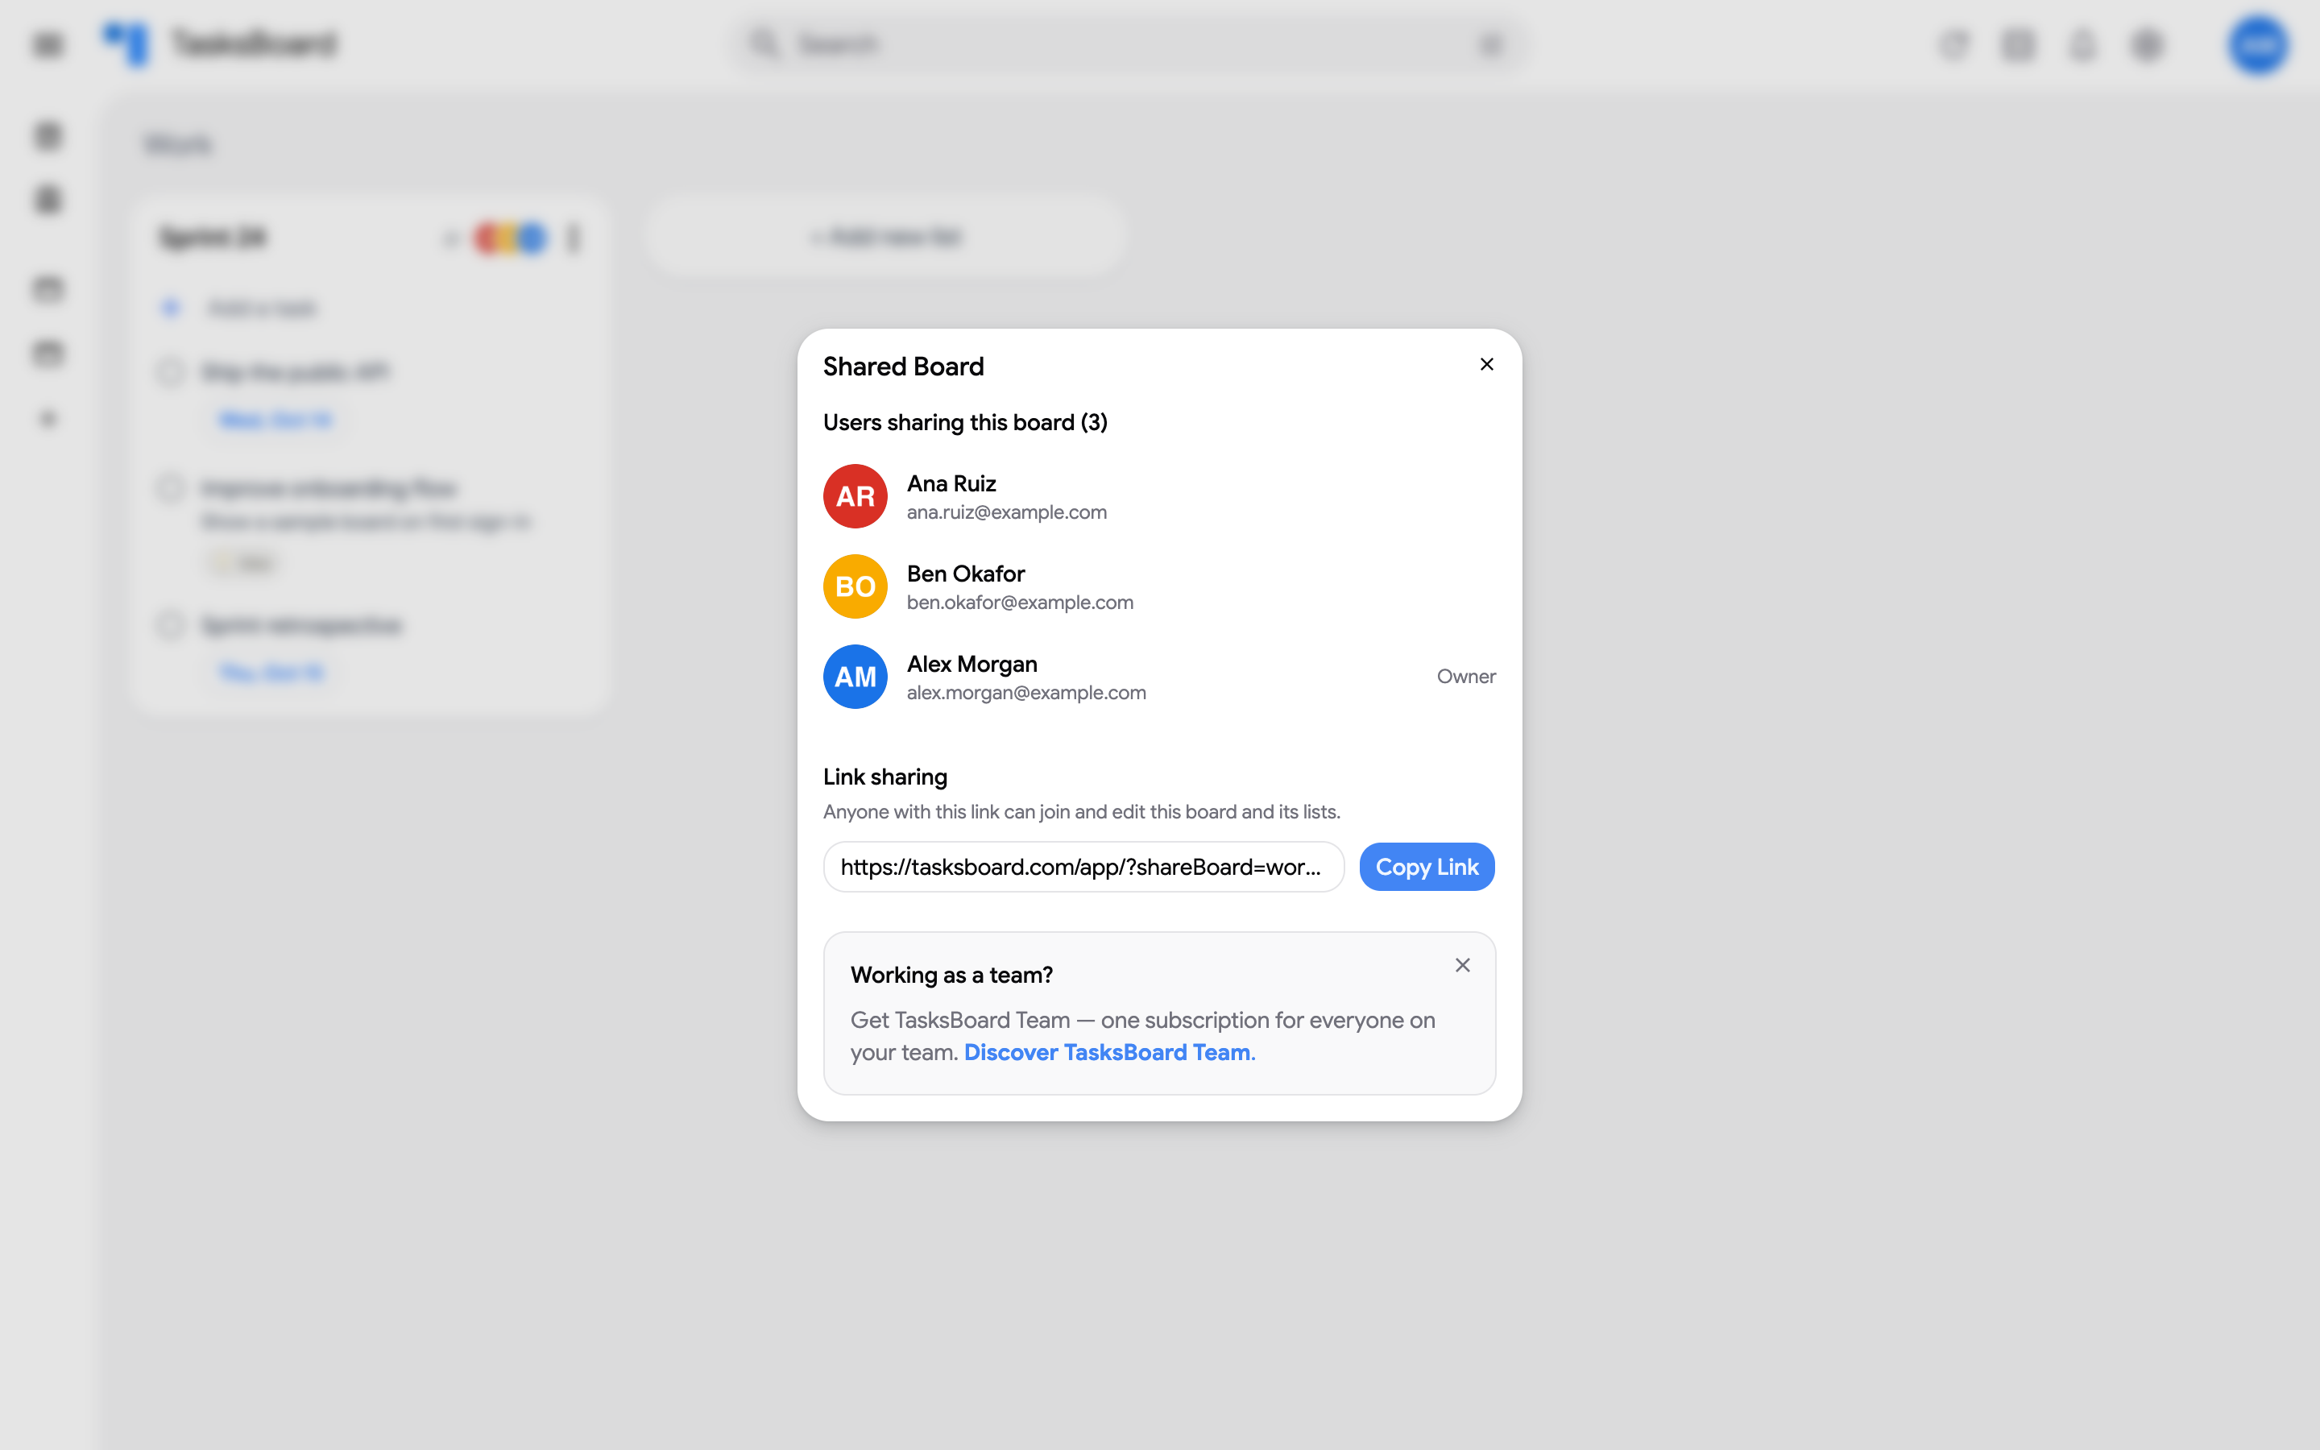Image resolution: width=2320 pixels, height=1450 pixels.
Task: Click the Owner role label
Action: (x=1466, y=676)
